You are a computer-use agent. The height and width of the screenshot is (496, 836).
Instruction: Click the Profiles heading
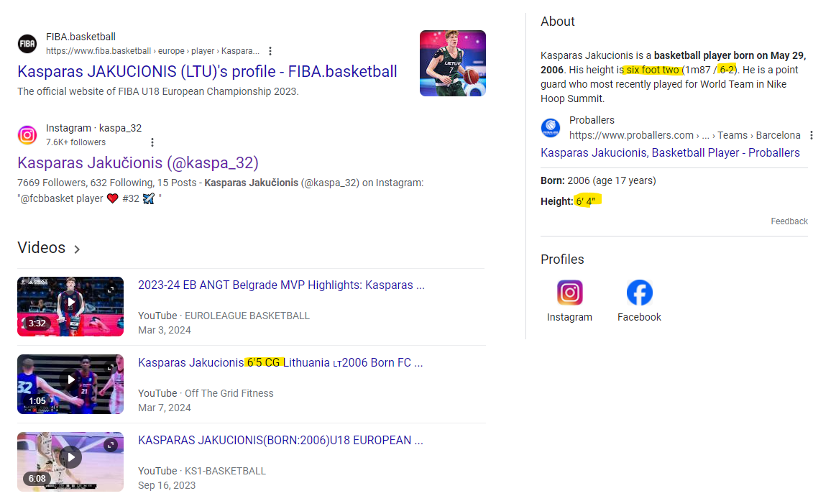[x=562, y=260]
